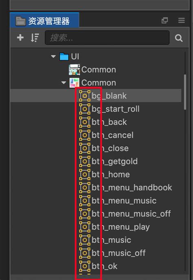Click the asset list vertical scrollbar
The width and height of the screenshot is (193, 280).
point(185,92)
